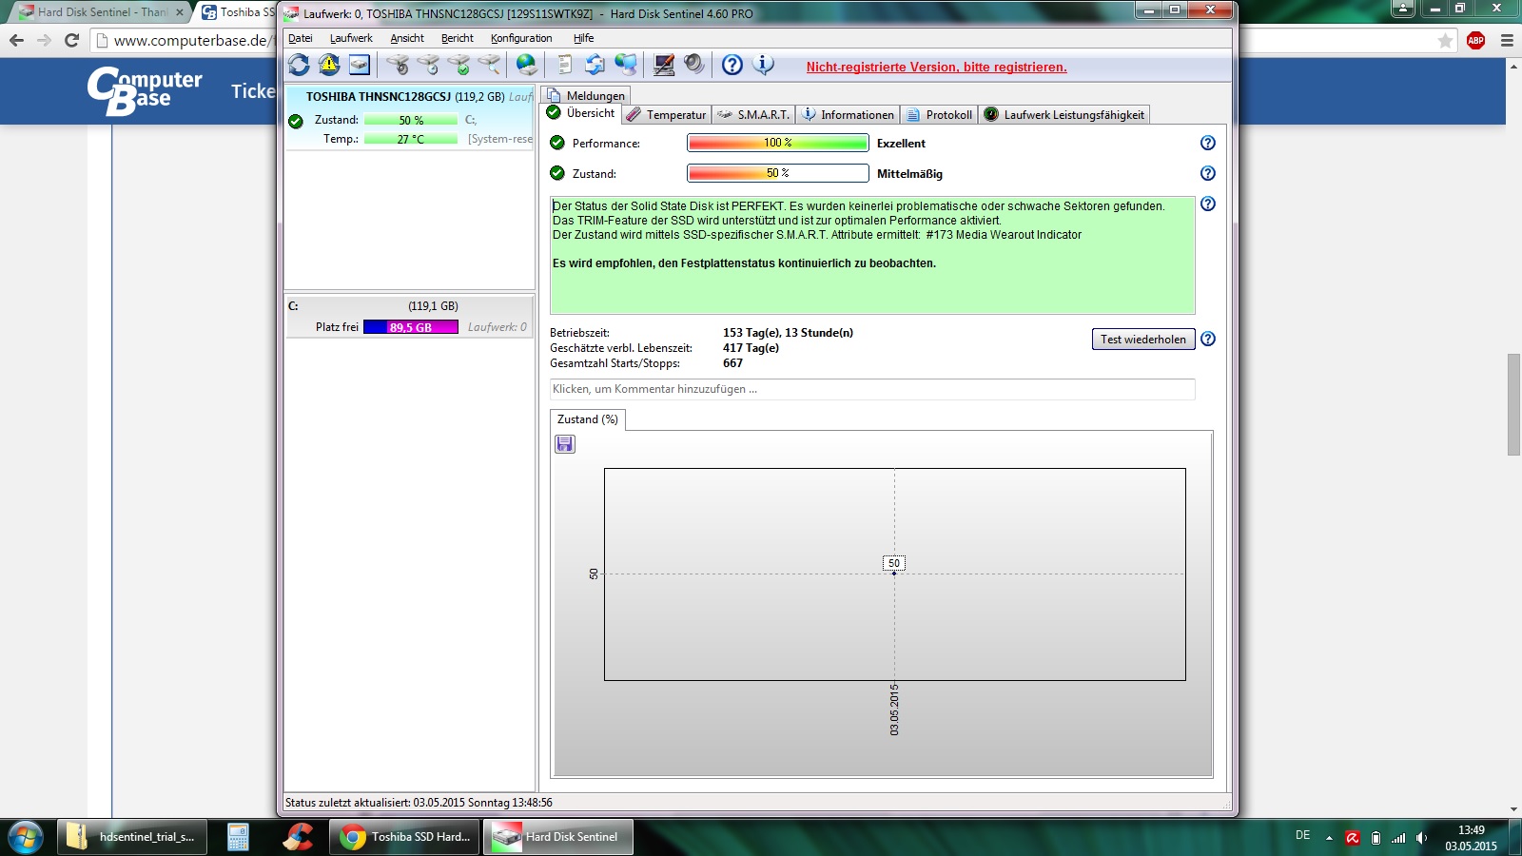Open the speaker sound toolbar icon

point(694,65)
